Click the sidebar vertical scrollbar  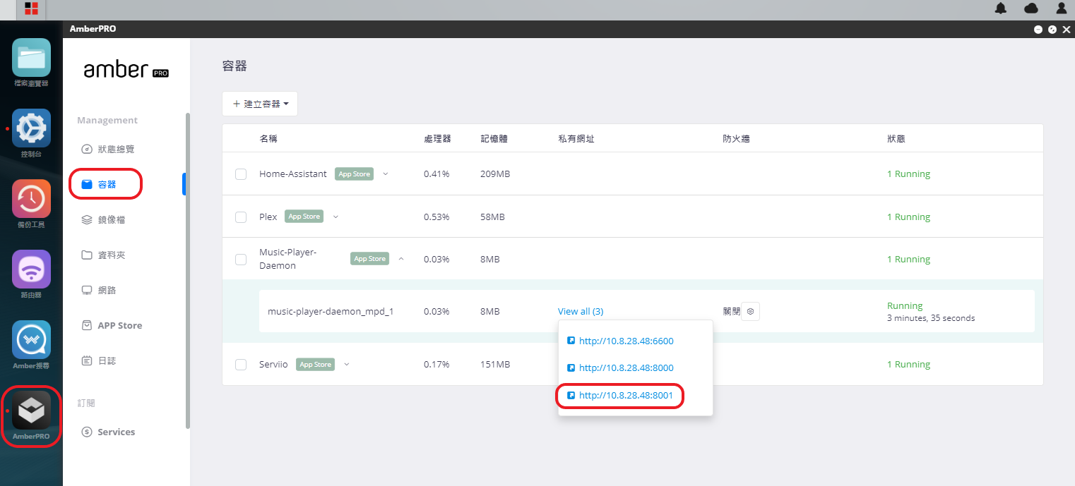click(x=187, y=270)
